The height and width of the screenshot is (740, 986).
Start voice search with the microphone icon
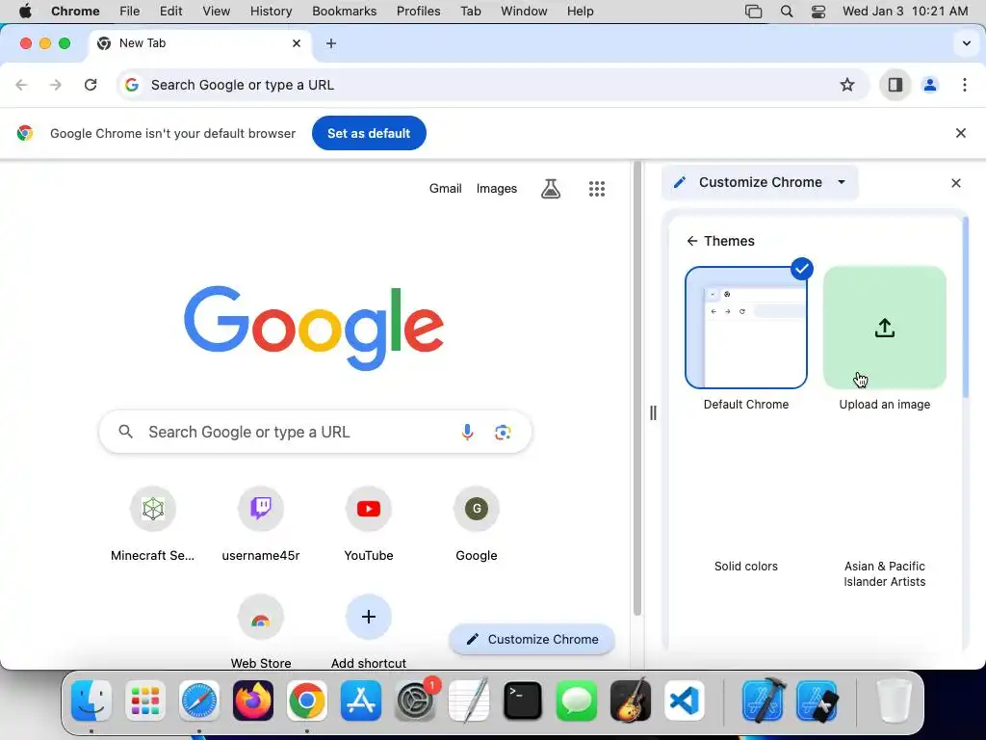467,432
